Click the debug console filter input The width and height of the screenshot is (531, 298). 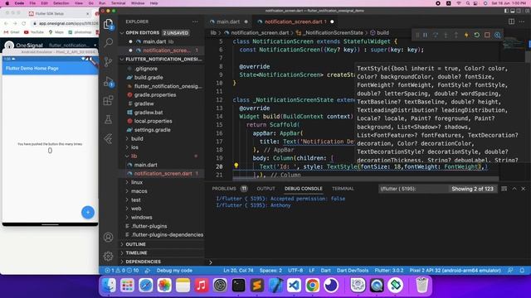click(x=413, y=189)
